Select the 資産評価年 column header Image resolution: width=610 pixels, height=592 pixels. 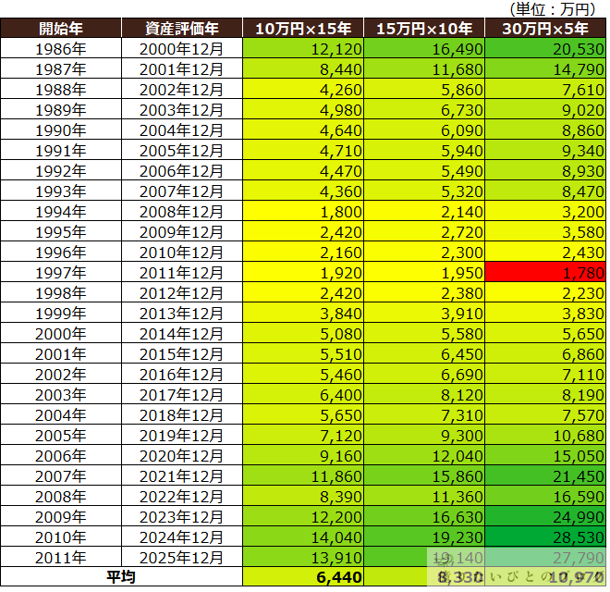coord(182,28)
